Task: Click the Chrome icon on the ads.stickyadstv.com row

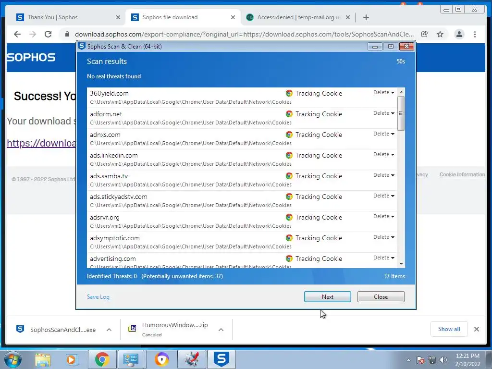Action: [289, 197]
